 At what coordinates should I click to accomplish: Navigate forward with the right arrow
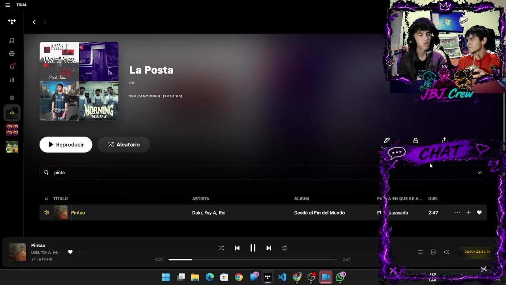coord(45,22)
